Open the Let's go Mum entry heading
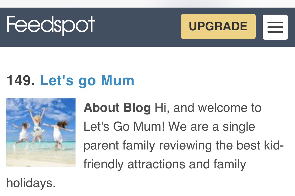This screenshot has width=295, height=196. point(87,80)
